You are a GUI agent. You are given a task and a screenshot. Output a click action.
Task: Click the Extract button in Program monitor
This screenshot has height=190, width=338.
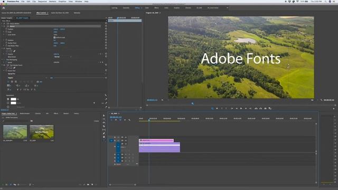click(260, 109)
